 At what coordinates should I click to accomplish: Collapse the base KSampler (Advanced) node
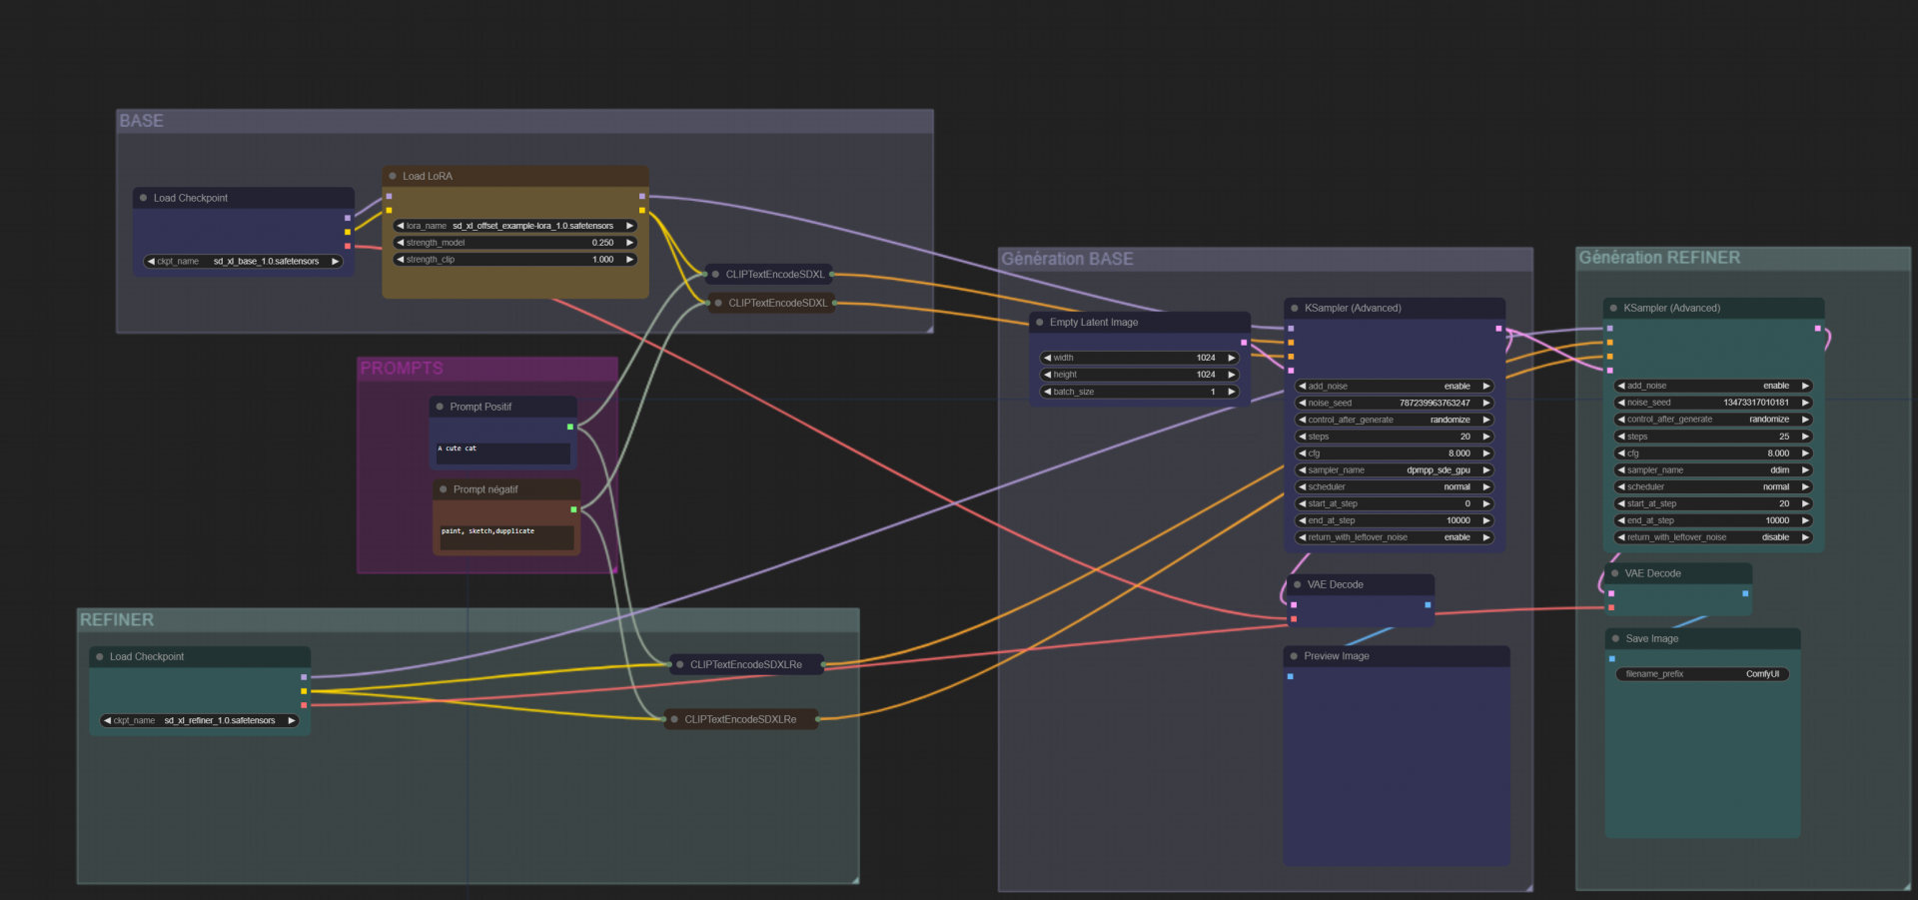(x=1296, y=308)
